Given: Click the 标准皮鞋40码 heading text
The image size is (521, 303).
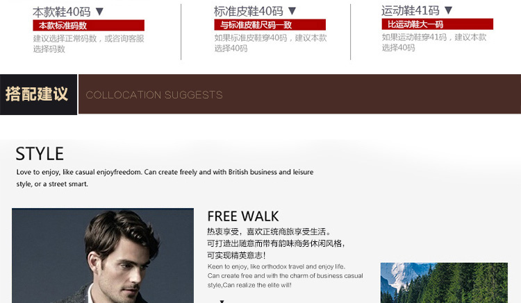Looking at the screenshot, I should tap(249, 11).
